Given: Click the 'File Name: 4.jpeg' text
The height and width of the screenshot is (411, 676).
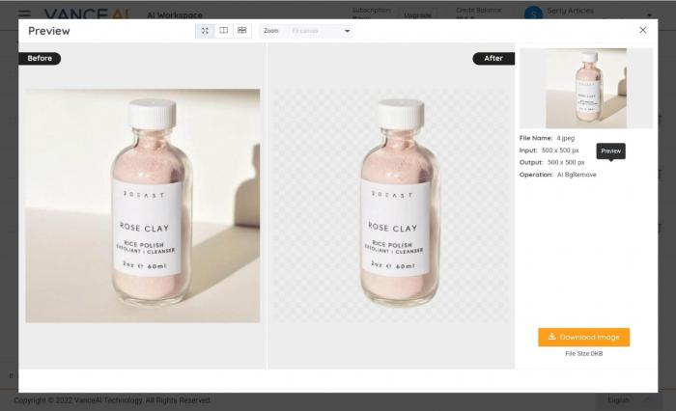Looking at the screenshot, I should coord(548,138).
